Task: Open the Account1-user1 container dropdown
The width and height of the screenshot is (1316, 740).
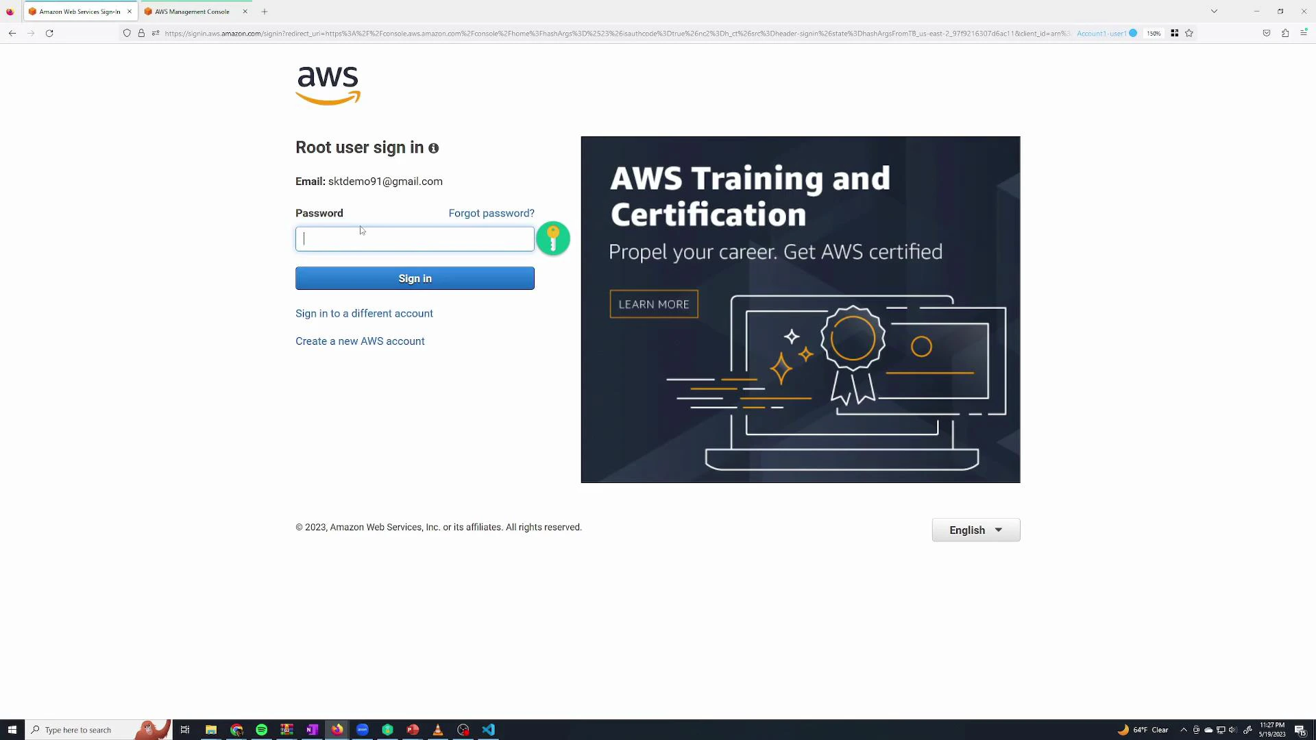Action: [x=1102, y=33]
